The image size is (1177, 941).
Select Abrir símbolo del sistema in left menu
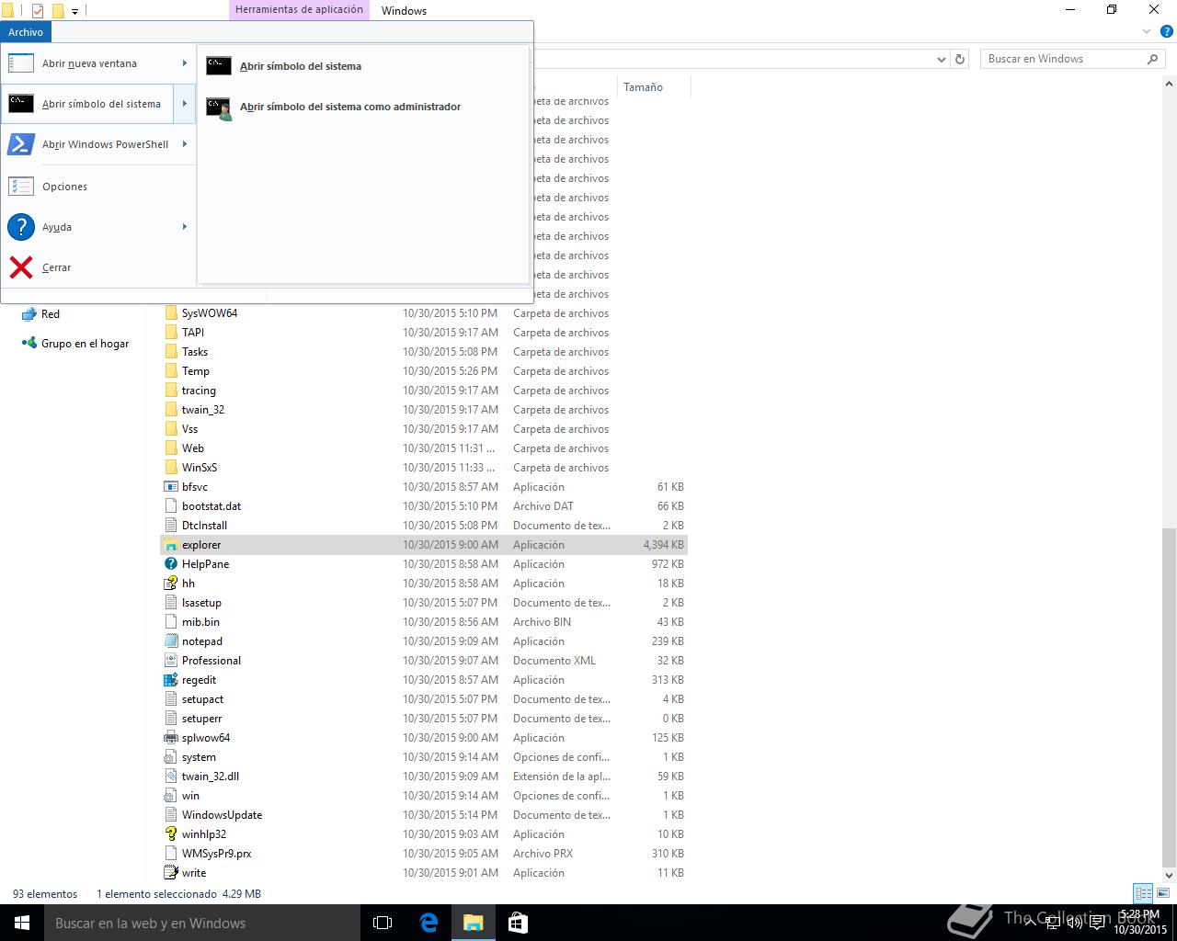[x=89, y=104]
